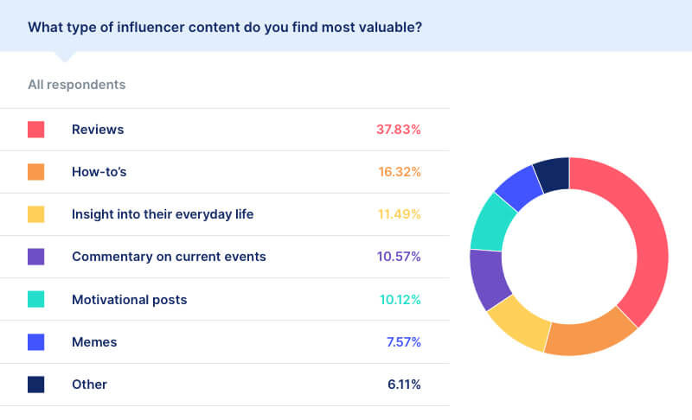
Task: Click the 7.57% Memes percentage
Action: point(404,342)
